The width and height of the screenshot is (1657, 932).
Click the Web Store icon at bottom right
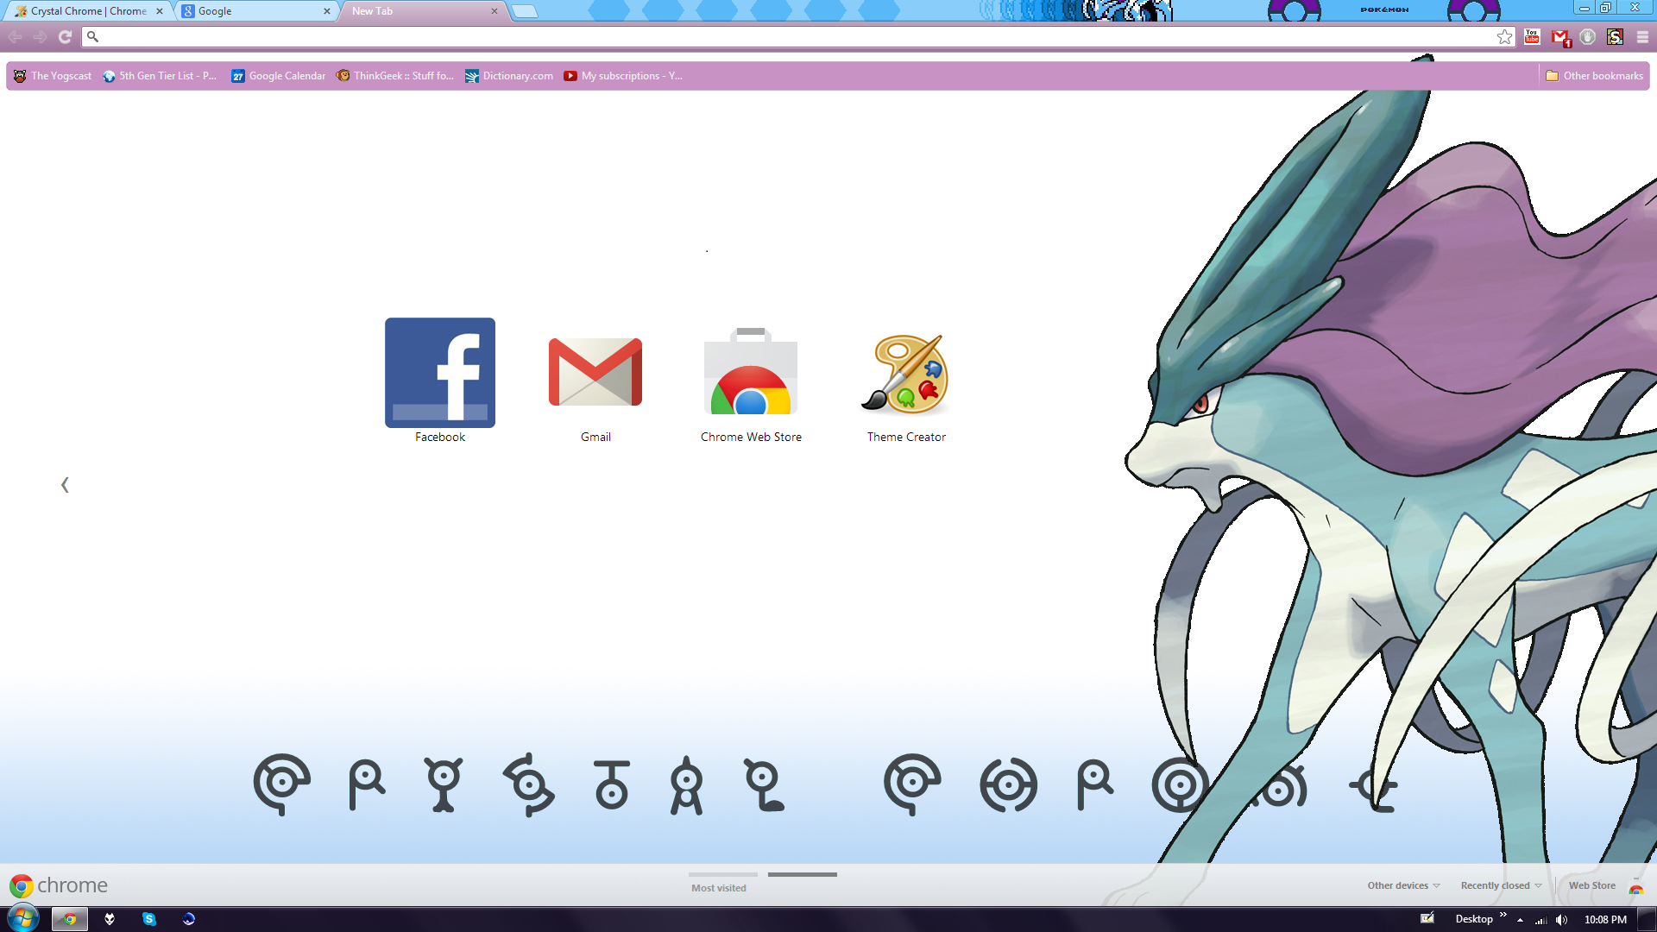[1636, 886]
